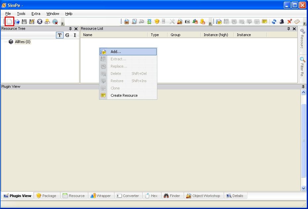Click the globe with red X toolbar icon
Image resolution: width=308 pixels, height=209 pixels.
pos(55,22)
